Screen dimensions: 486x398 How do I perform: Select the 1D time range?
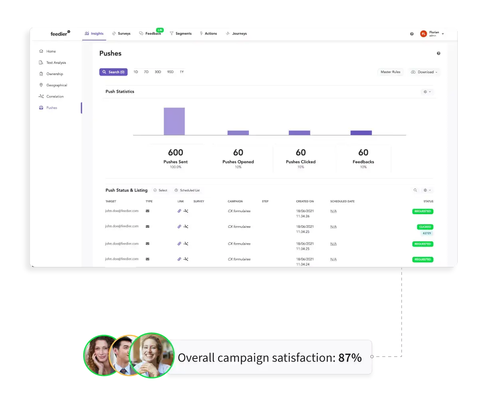(136, 72)
